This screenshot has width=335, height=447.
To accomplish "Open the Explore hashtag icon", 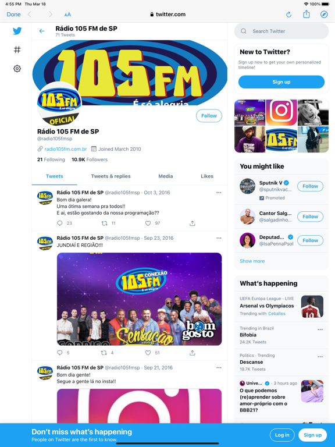I will pos(17,49).
